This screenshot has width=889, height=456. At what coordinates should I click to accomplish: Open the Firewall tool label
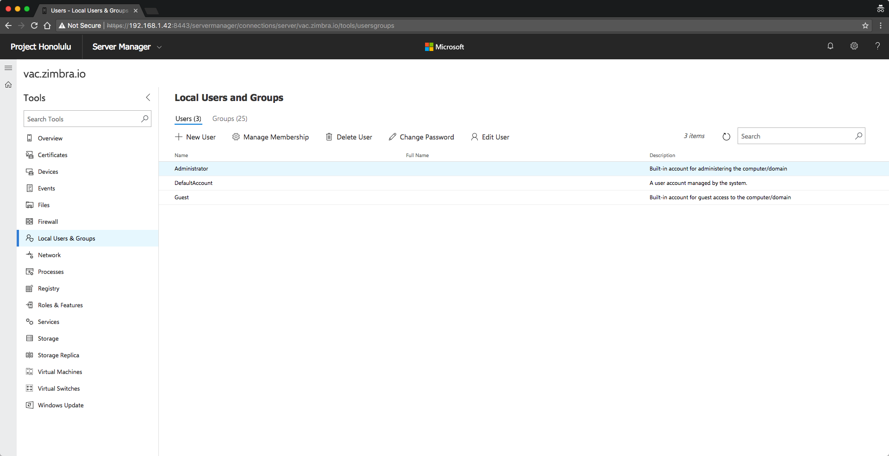point(48,222)
